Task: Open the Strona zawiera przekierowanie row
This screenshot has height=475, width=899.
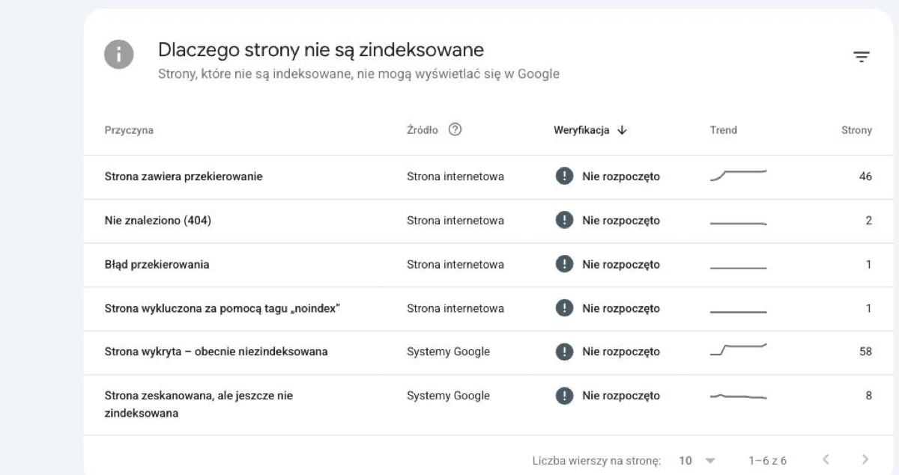Action: 488,177
